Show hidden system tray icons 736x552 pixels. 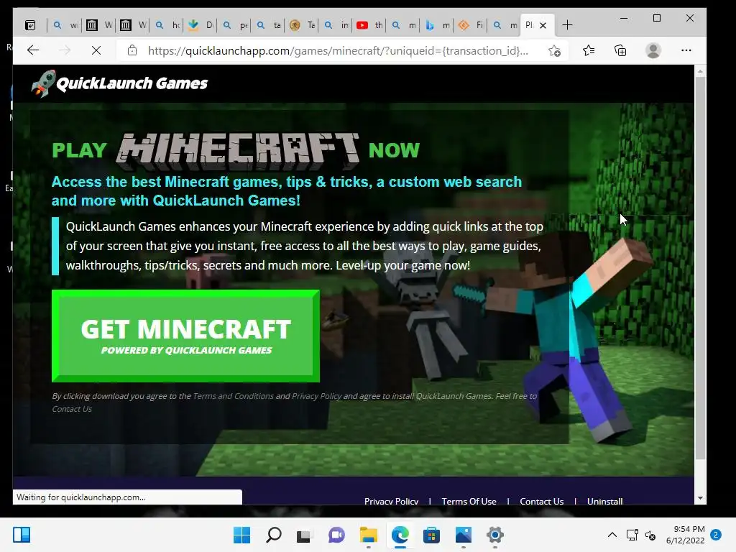click(612, 535)
